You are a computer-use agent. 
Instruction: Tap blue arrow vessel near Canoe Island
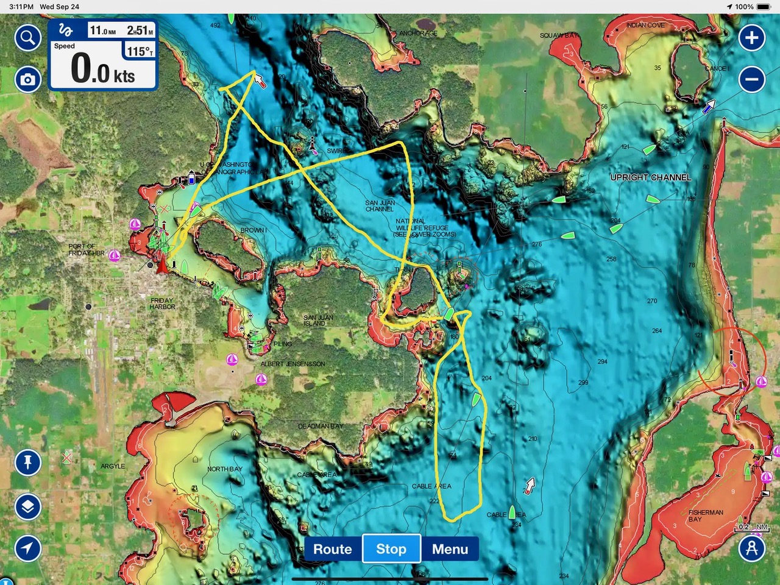pos(708,108)
